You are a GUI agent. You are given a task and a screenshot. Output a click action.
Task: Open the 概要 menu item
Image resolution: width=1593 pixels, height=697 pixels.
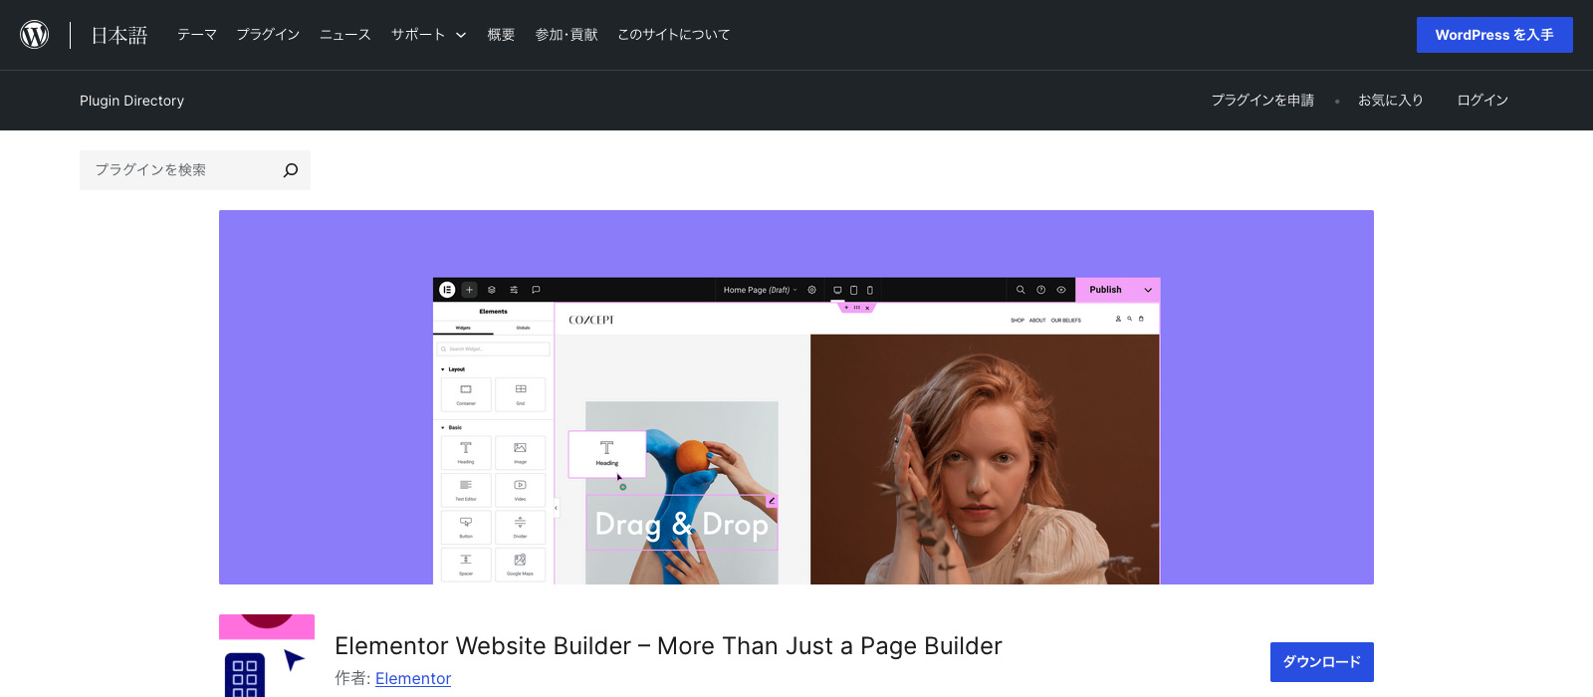pos(501,35)
